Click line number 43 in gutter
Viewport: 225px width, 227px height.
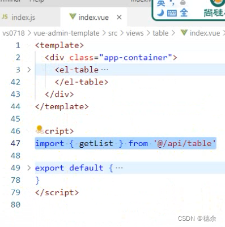pyautogui.click(x=15, y=94)
